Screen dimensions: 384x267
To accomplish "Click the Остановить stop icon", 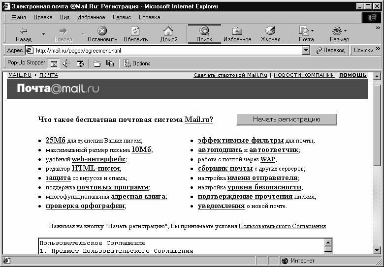I will tap(102, 31).
